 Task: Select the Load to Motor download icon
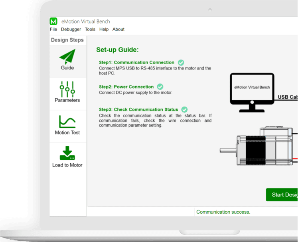(67, 153)
